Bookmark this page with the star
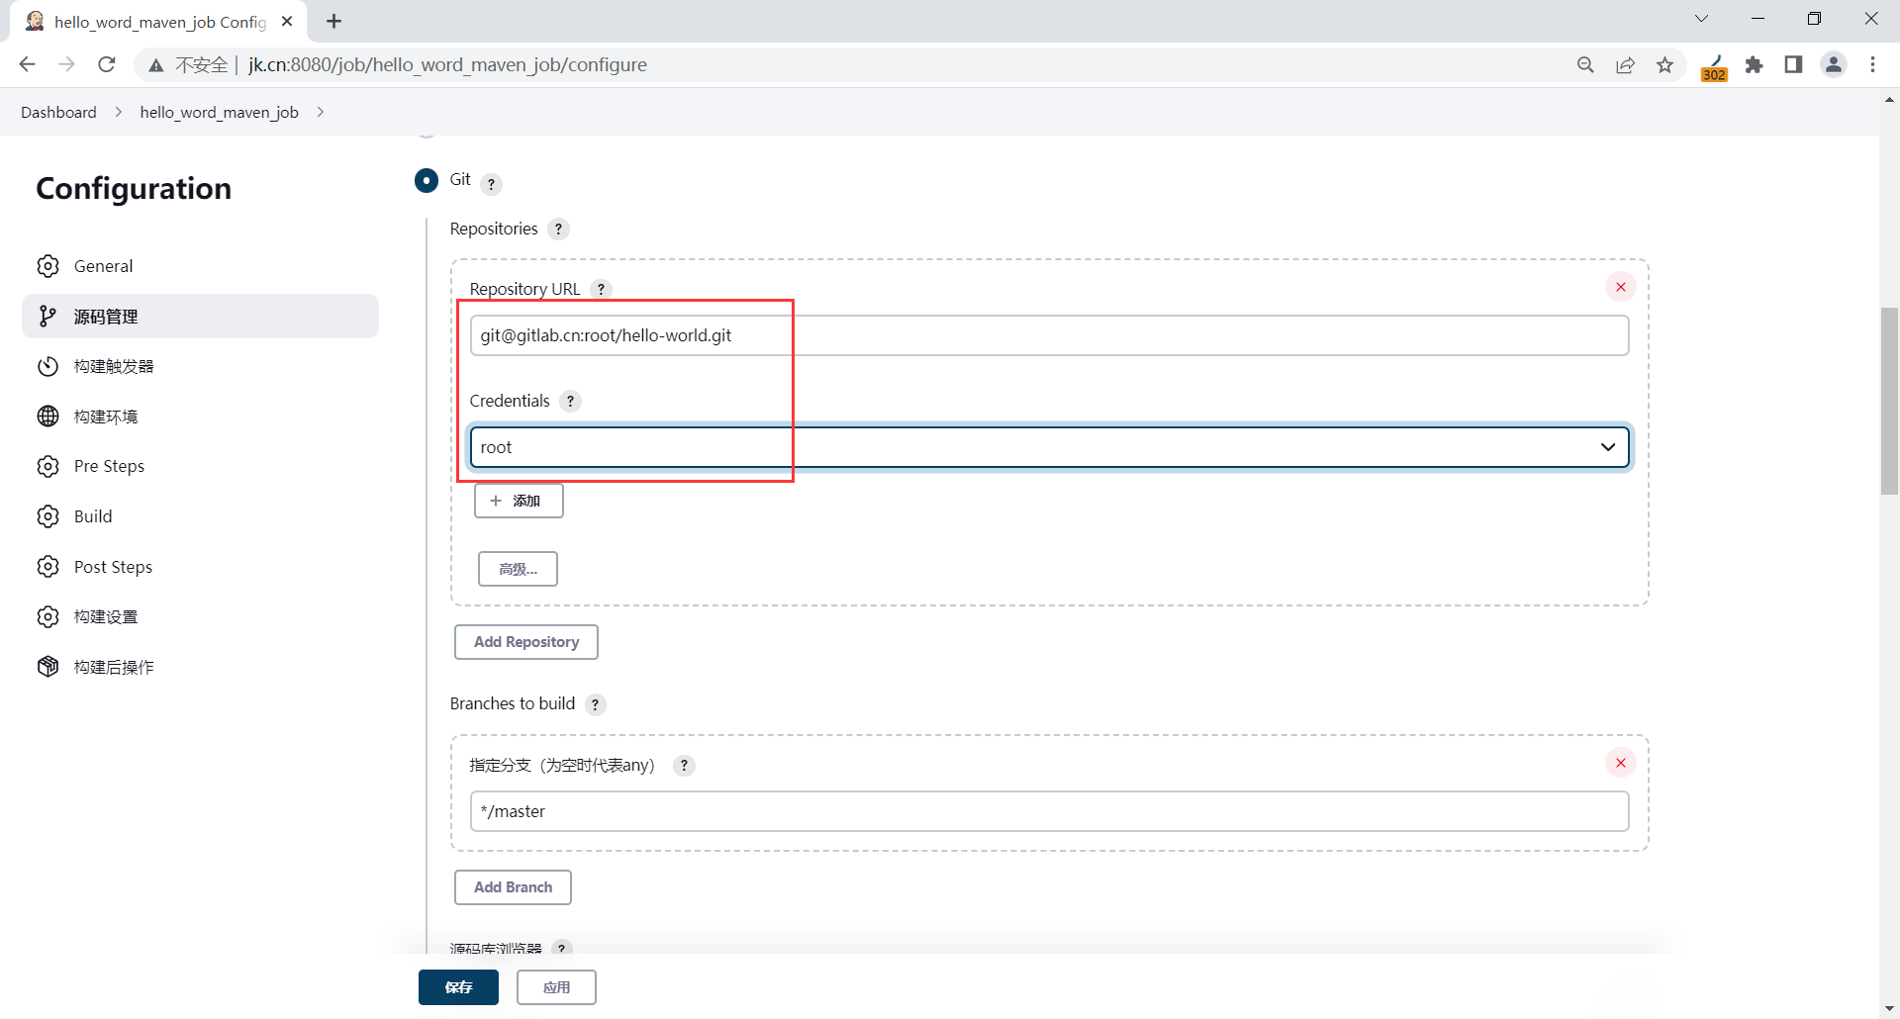Image resolution: width=1900 pixels, height=1019 pixels. [1665, 65]
